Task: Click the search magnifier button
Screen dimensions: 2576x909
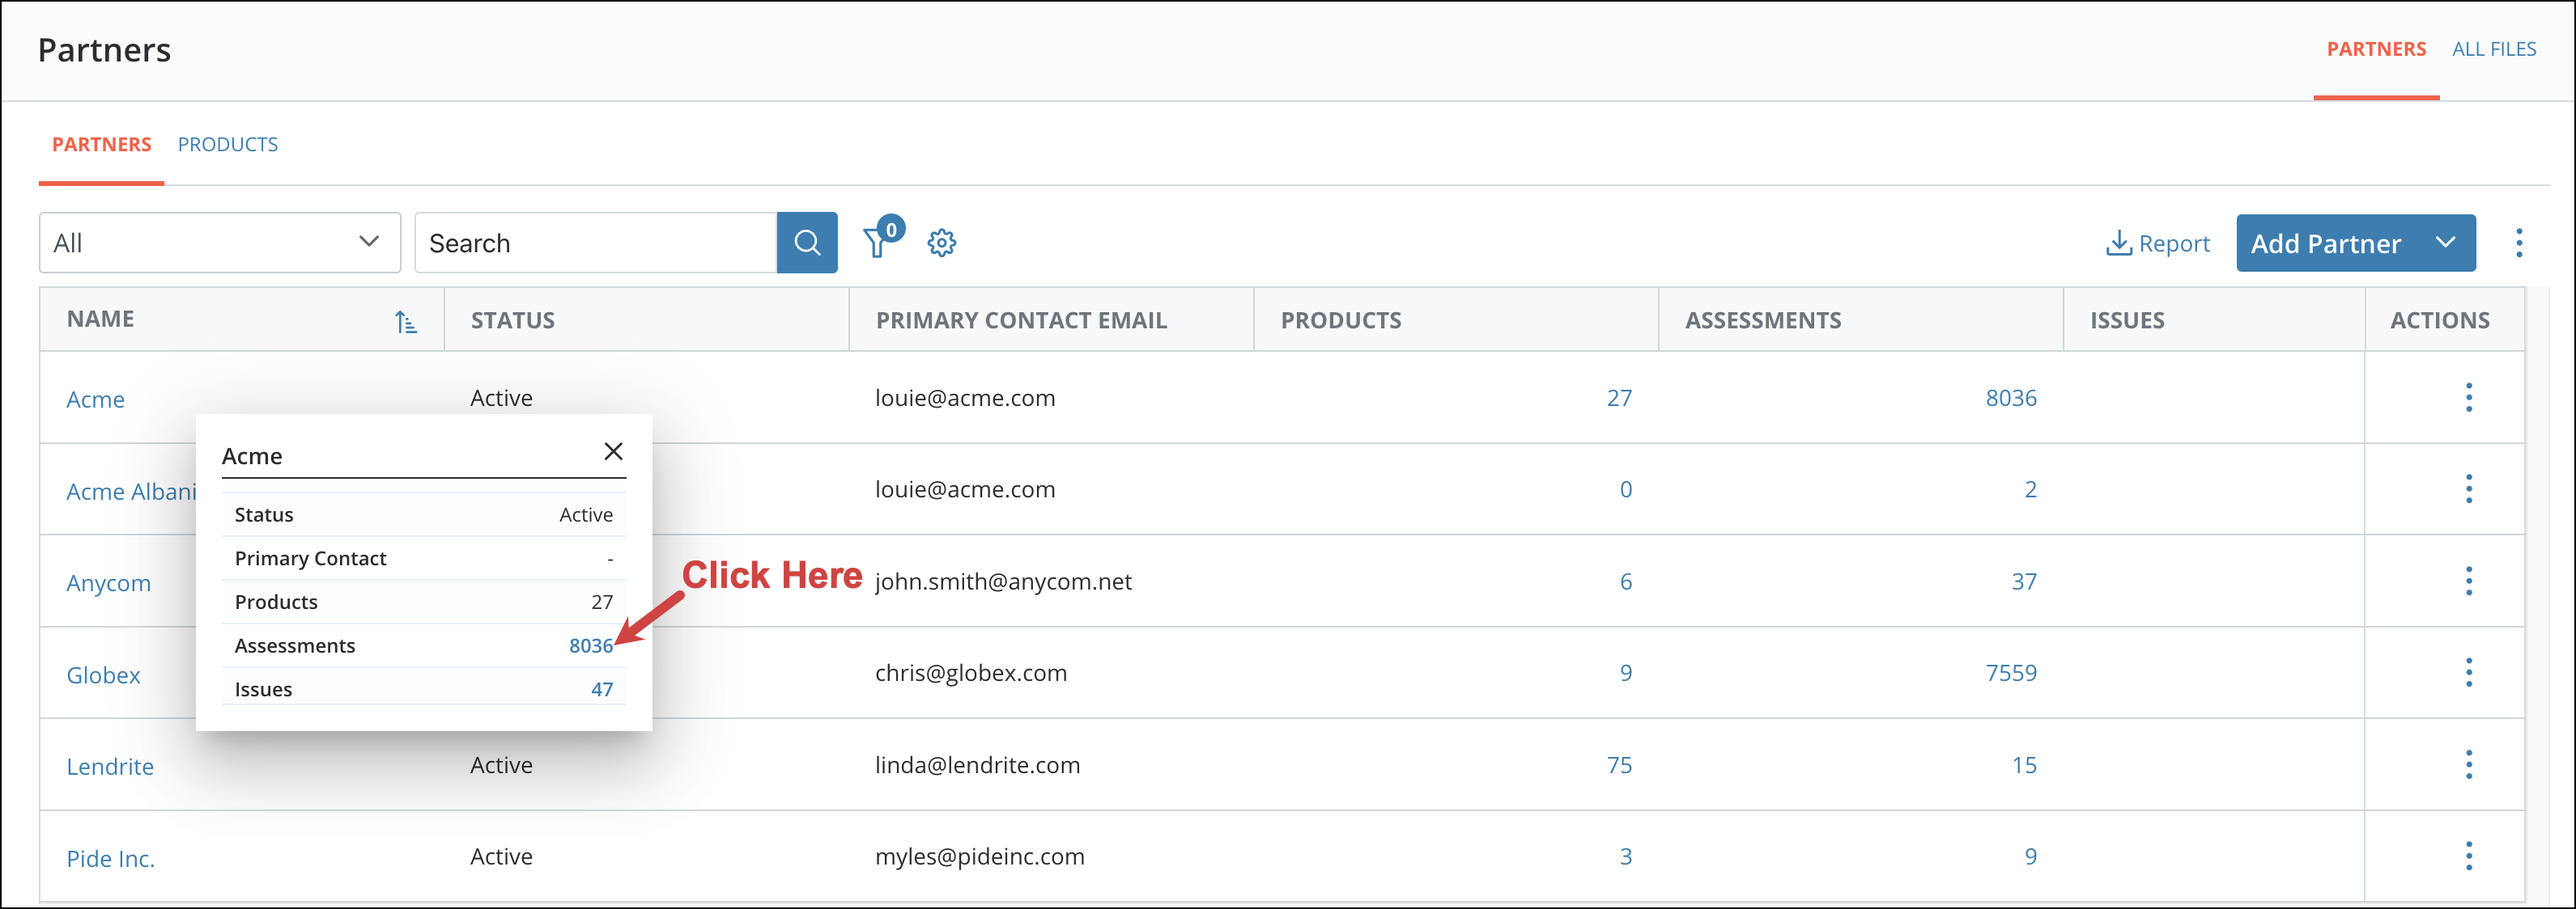Action: tap(806, 243)
